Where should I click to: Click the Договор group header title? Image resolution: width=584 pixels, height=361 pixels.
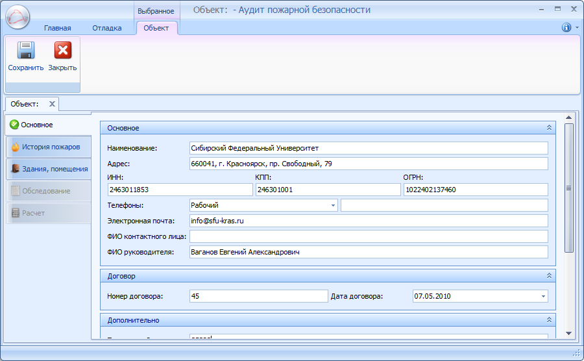(x=121, y=276)
